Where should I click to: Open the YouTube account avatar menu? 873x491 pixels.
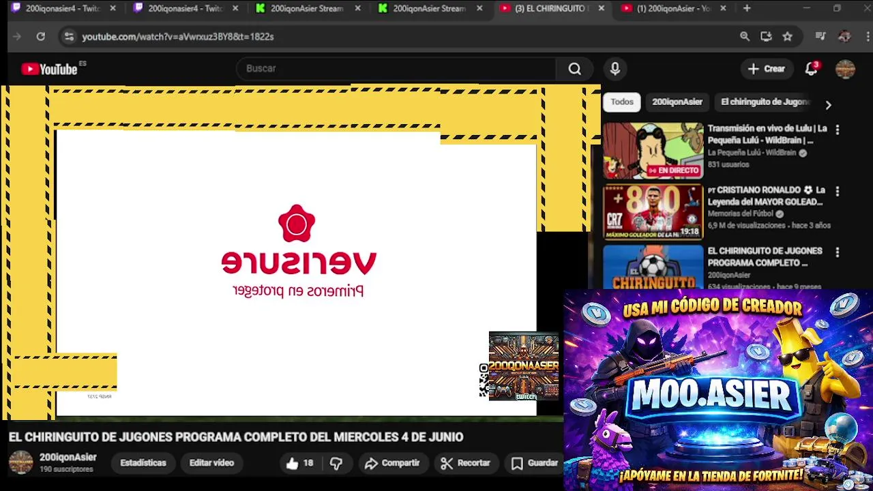pyautogui.click(x=845, y=69)
